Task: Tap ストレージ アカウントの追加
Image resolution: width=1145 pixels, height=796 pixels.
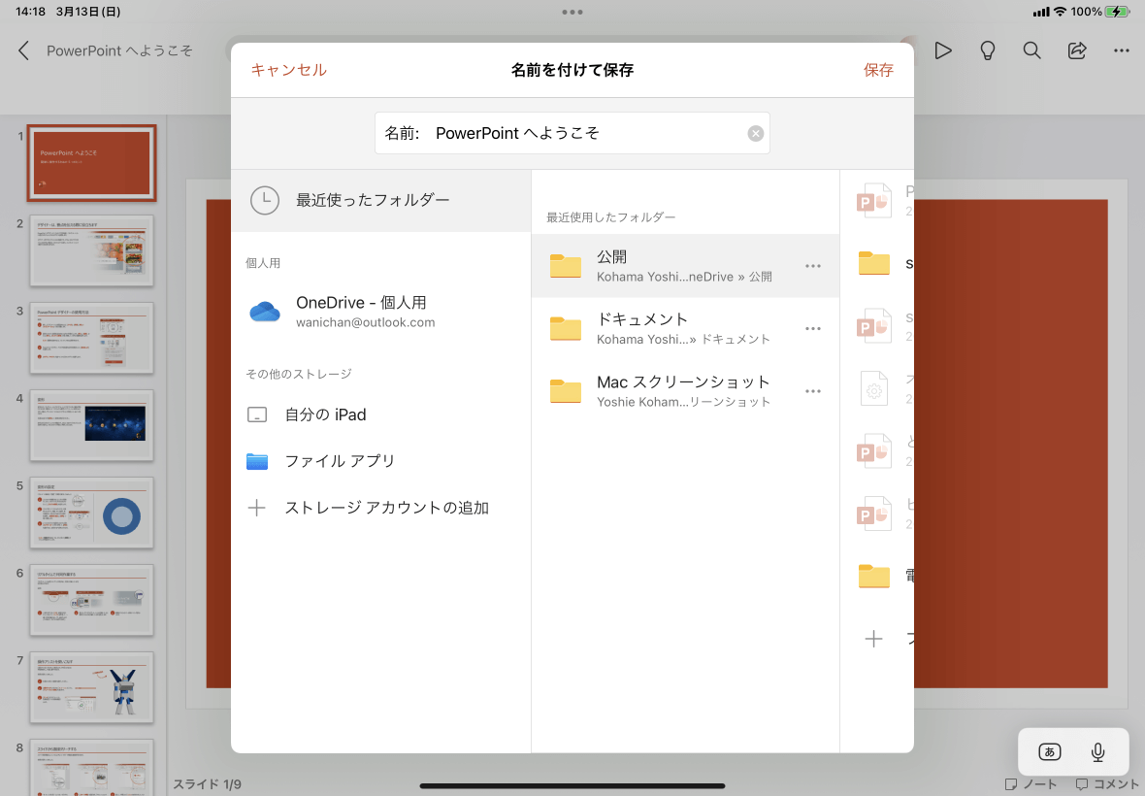Action: pos(380,508)
